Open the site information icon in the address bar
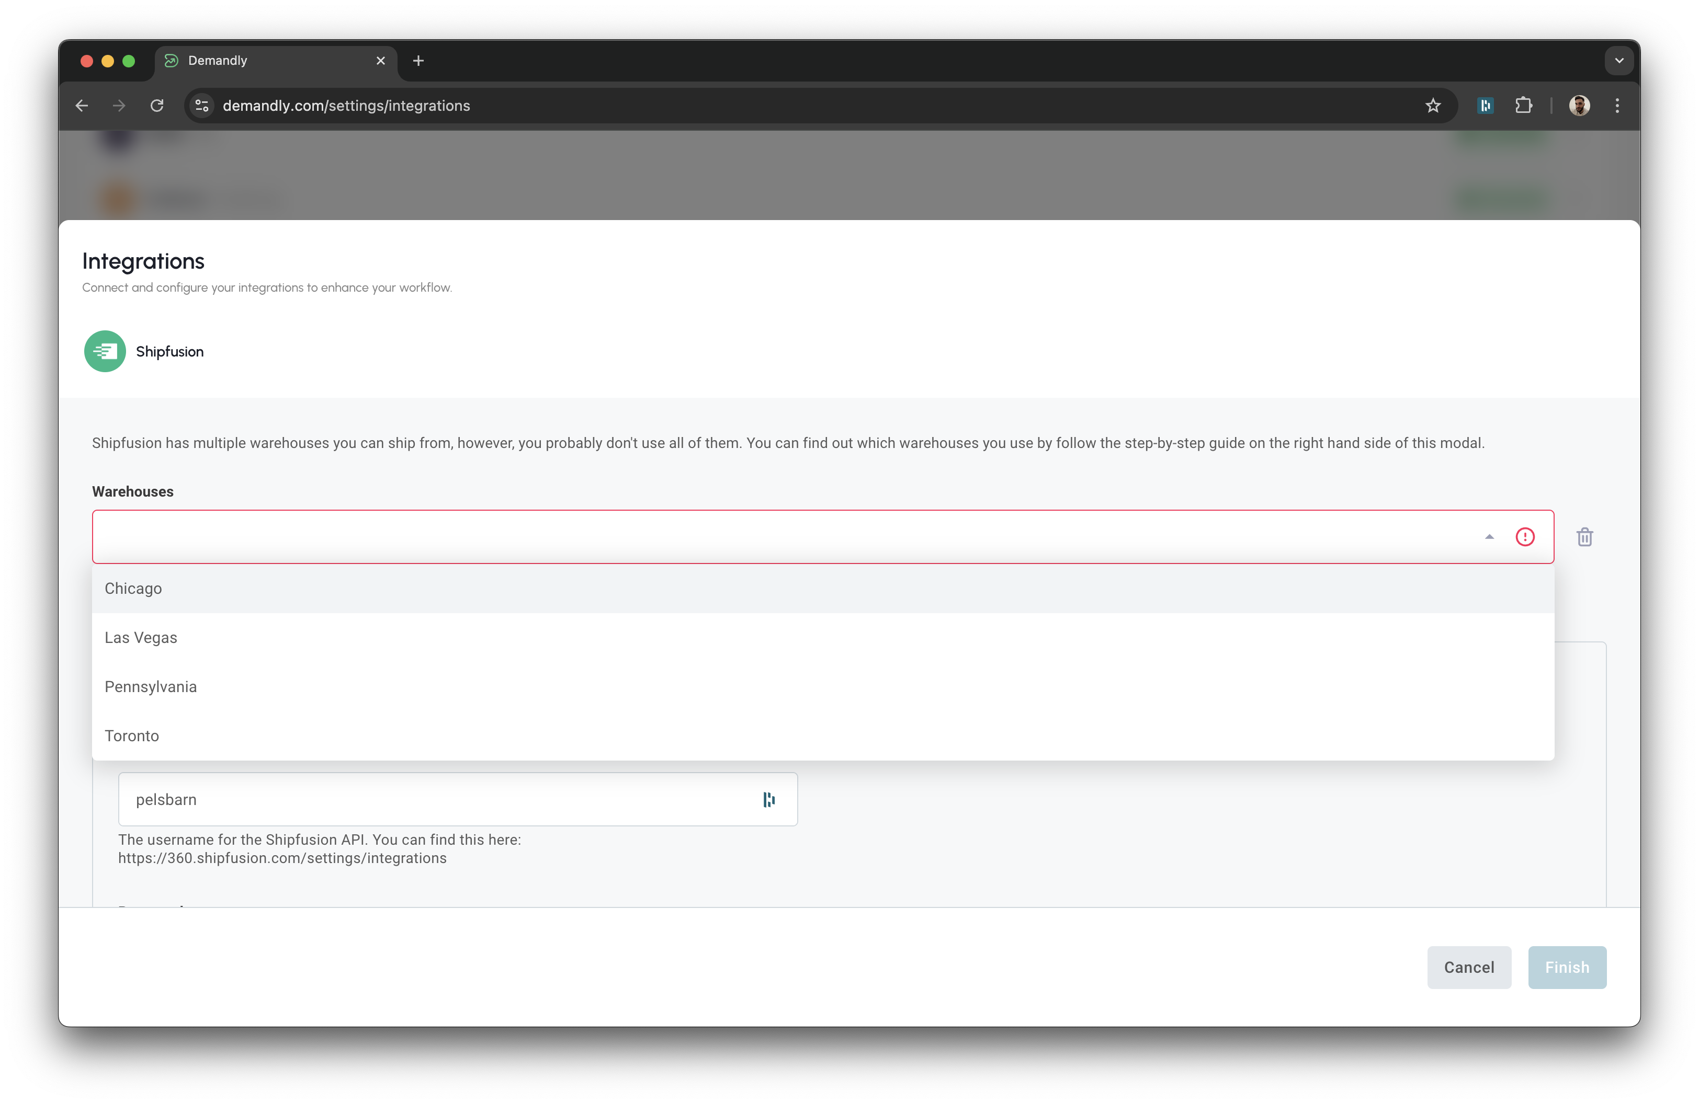 tap(202, 106)
